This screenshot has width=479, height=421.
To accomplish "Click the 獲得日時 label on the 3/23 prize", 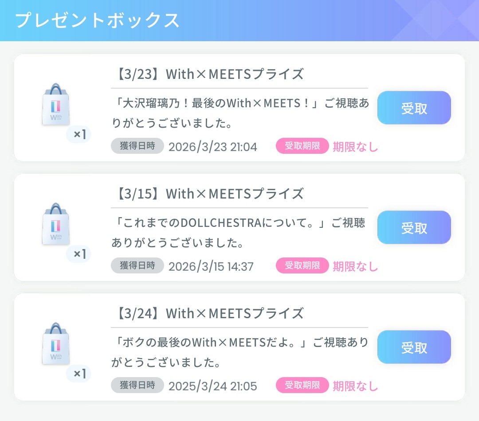I will [x=137, y=146].
